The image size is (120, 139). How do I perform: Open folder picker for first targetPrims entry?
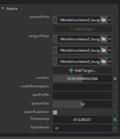[104, 39]
